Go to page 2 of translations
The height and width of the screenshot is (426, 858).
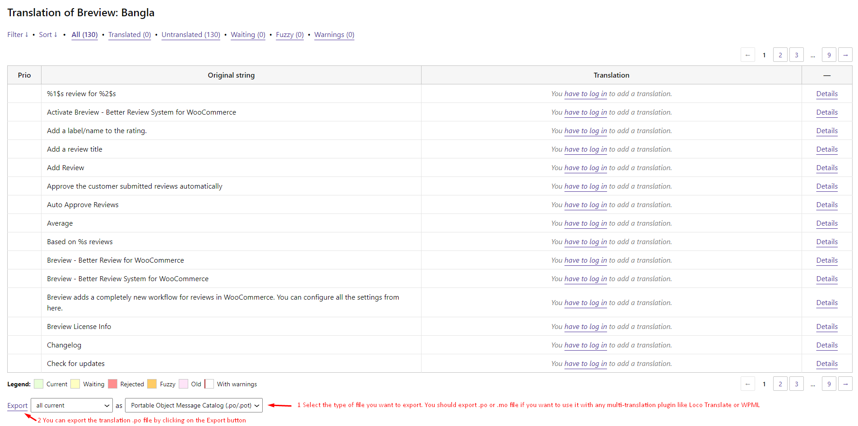click(x=780, y=54)
